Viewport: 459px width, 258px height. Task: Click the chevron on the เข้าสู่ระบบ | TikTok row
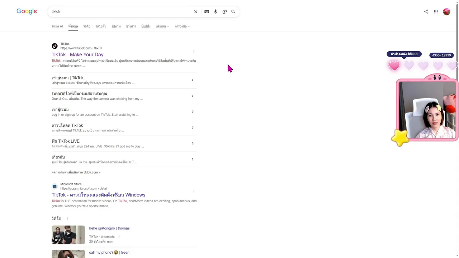(x=192, y=80)
